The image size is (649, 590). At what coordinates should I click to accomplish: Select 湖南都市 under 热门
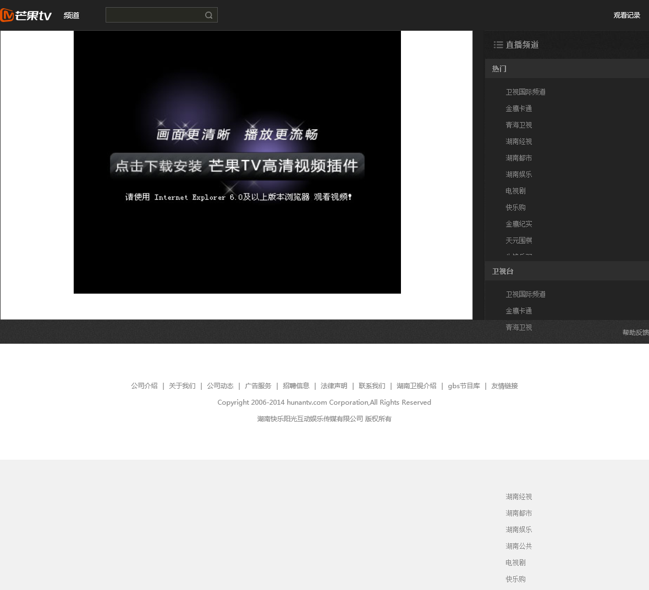(519, 158)
